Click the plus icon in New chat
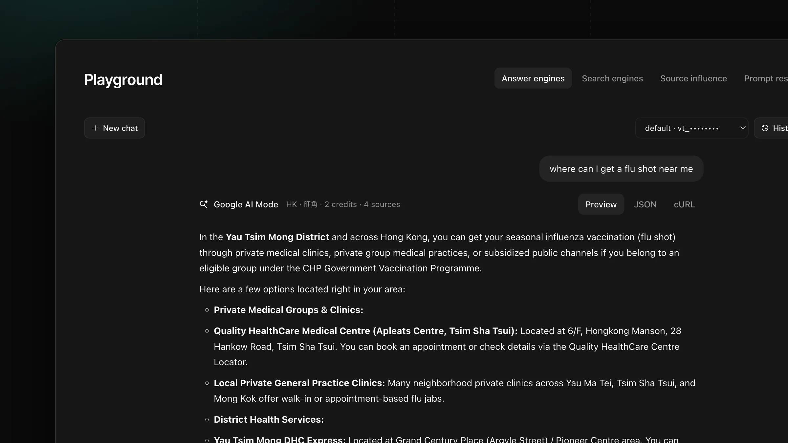This screenshot has height=443, width=788. [95, 128]
